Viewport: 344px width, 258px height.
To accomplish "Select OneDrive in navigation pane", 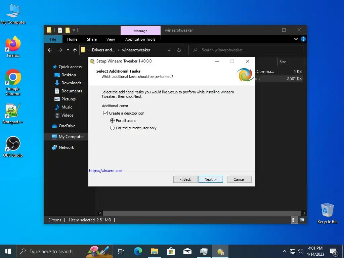I will tap(63, 126).
